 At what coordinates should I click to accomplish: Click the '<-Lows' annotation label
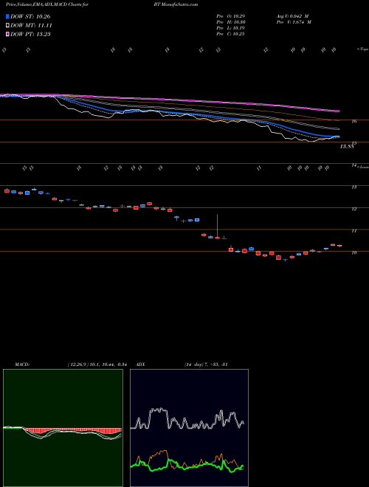coord(362,167)
